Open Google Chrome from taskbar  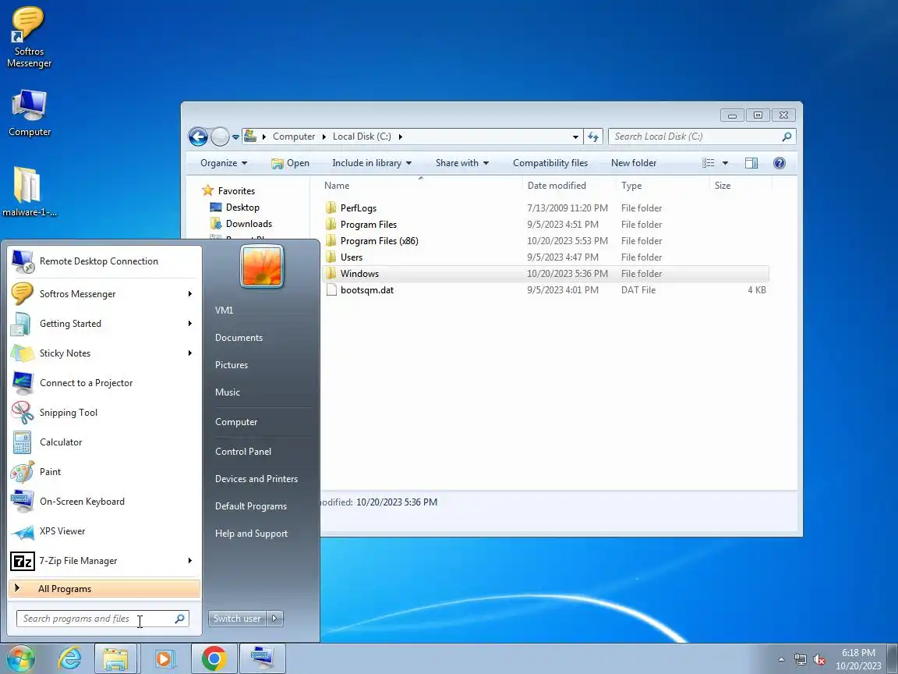[214, 658]
